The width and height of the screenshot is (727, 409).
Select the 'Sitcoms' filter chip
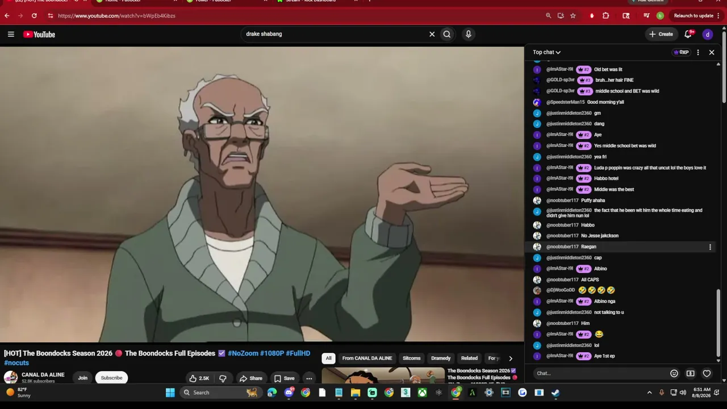click(412, 358)
